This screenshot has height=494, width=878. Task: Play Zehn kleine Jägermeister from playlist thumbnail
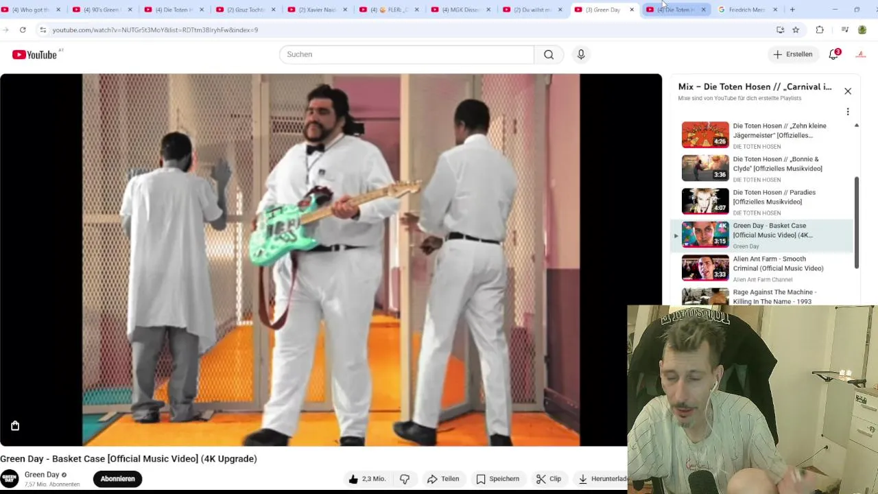(705, 135)
